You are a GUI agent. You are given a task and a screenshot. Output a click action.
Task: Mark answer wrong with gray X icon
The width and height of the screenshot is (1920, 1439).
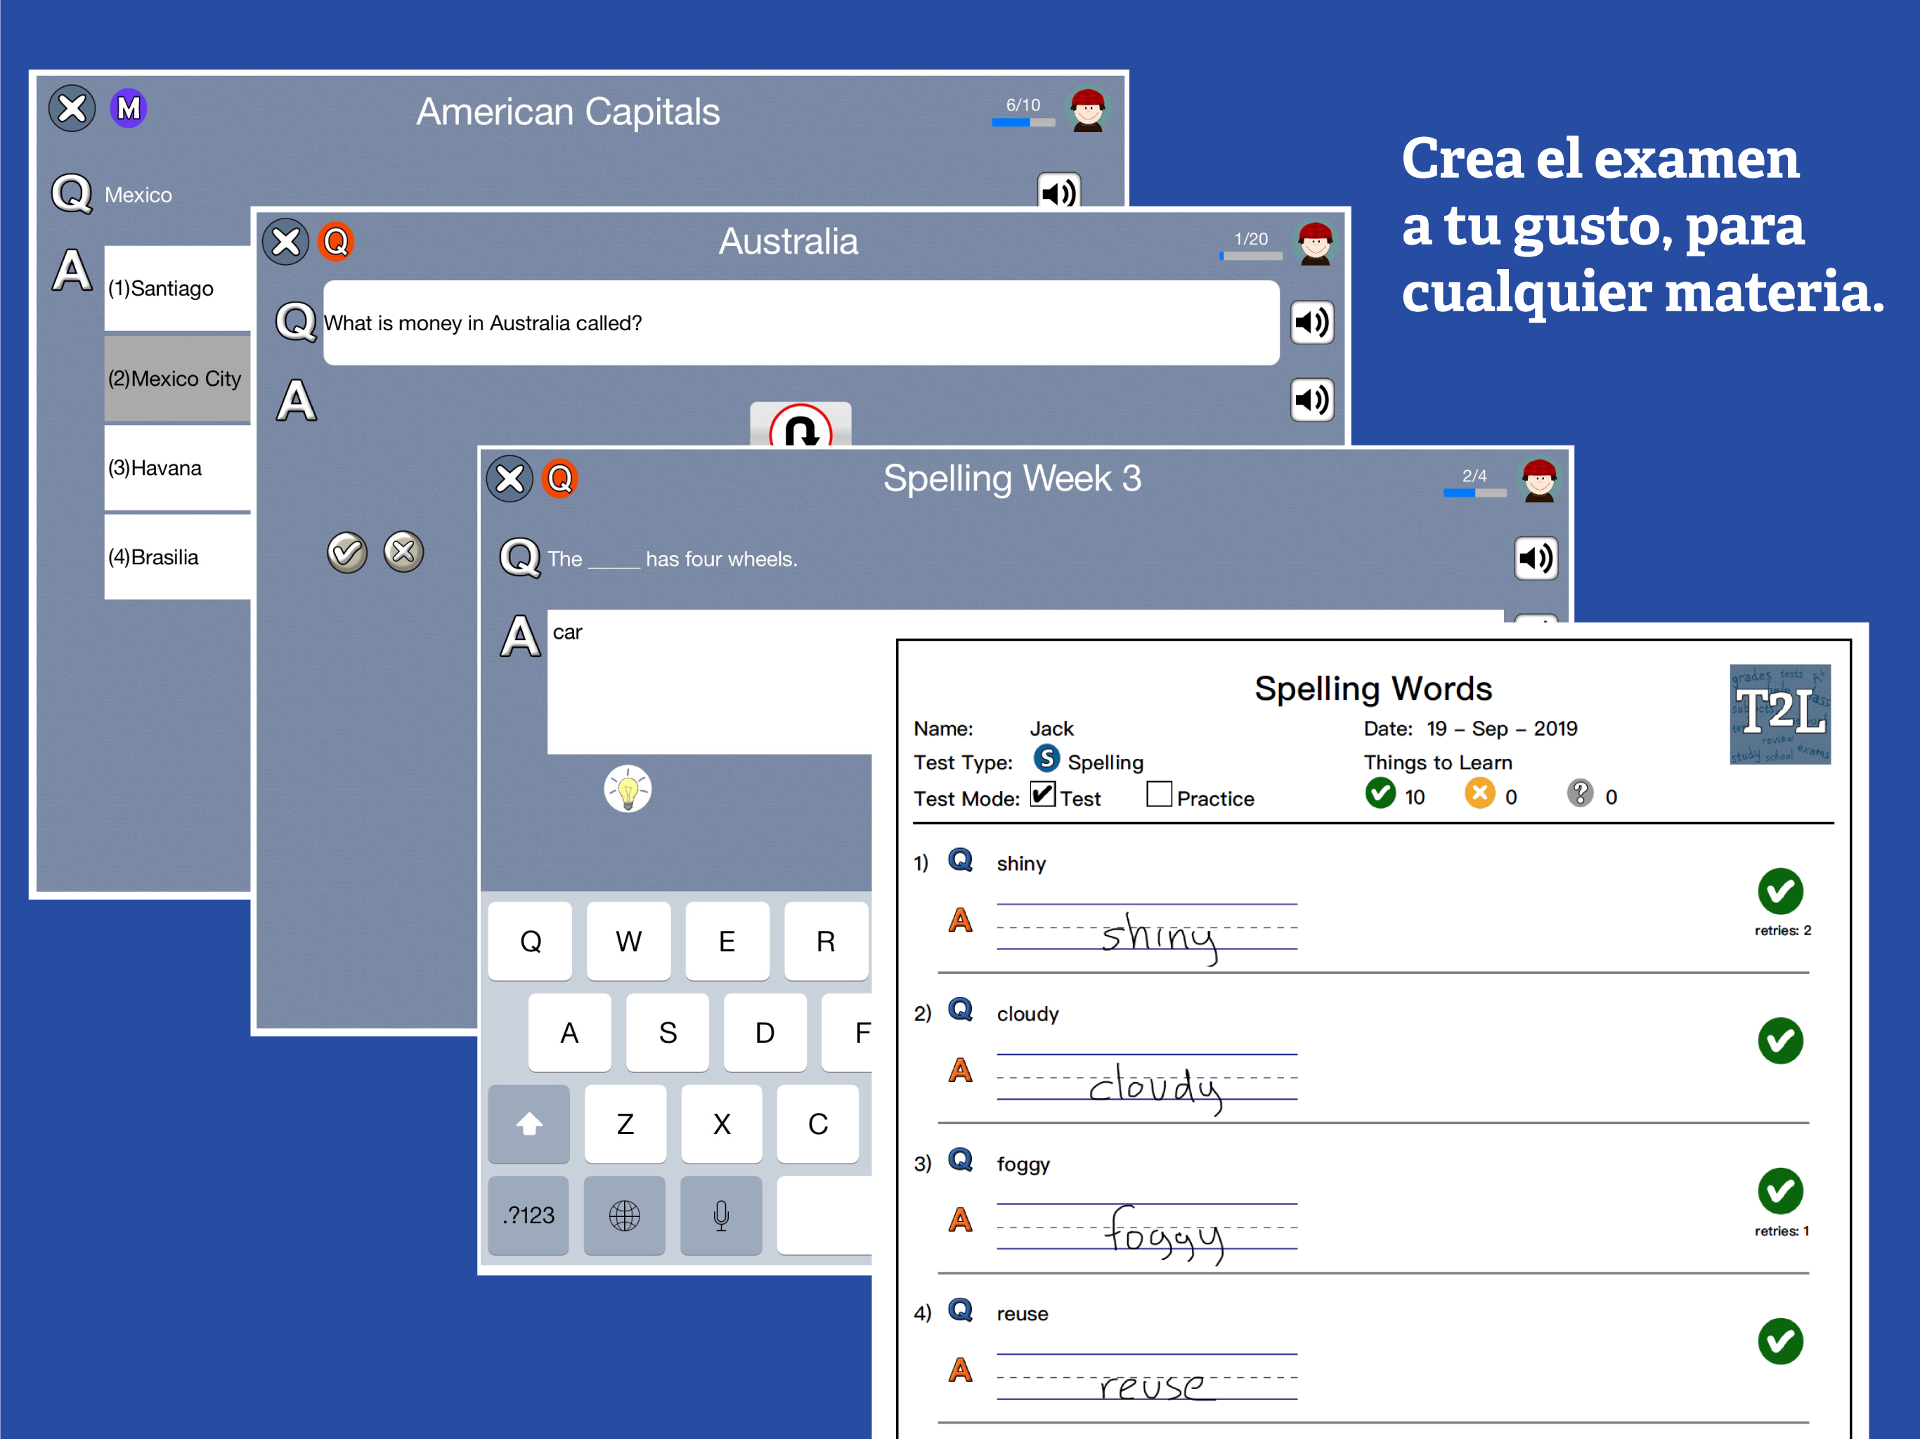[403, 552]
